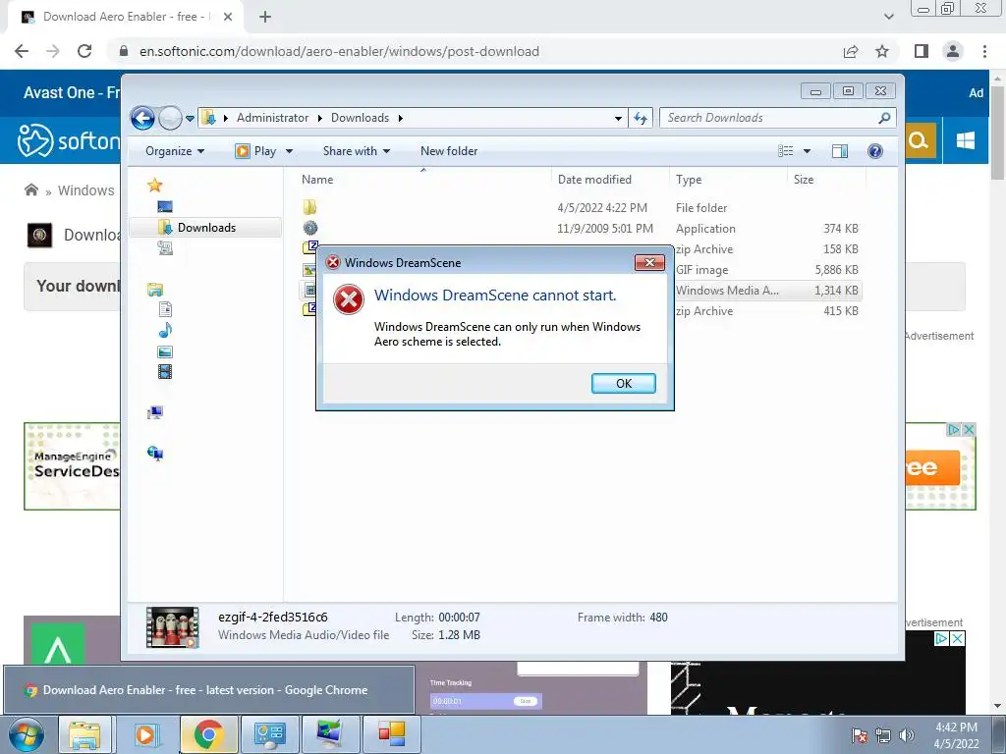The height and width of the screenshot is (754, 1006).
Task: Open Chrome three-dot menu
Action: (x=984, y=51)
